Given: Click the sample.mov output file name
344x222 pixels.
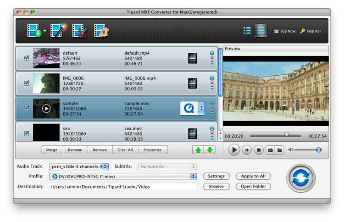Looking at the screenshot, I should 137,103.
